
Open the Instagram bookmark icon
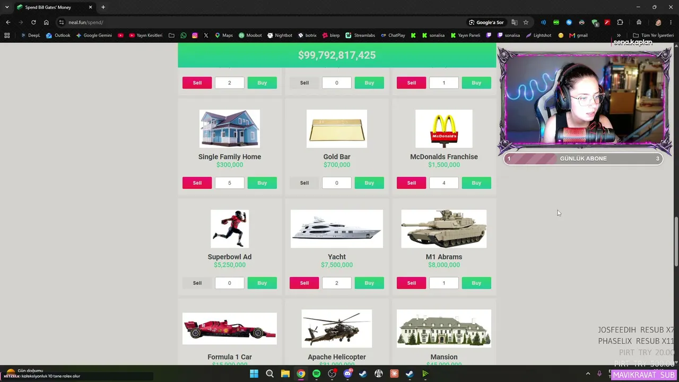(195, 36)
